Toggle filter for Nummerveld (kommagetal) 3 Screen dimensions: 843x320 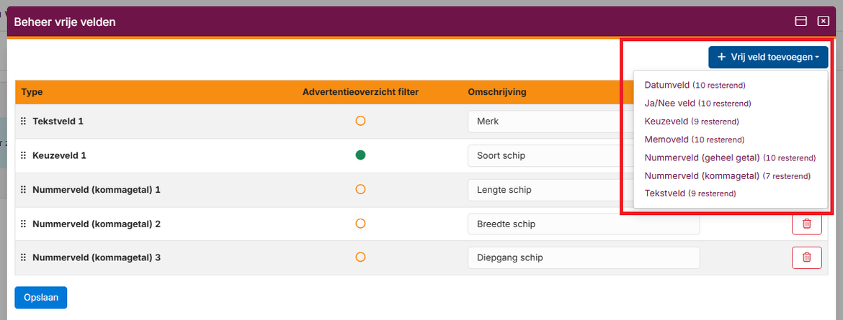point(360,257)
